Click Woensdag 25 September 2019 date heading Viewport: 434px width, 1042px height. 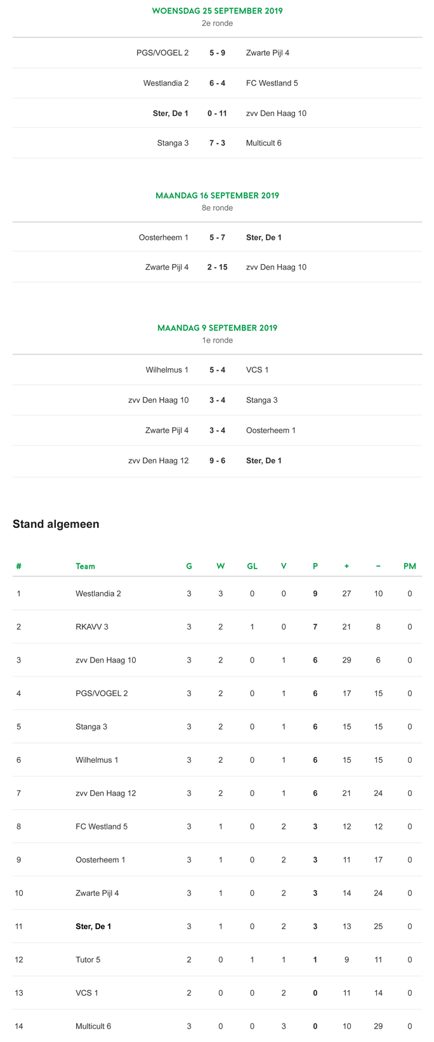217,11
